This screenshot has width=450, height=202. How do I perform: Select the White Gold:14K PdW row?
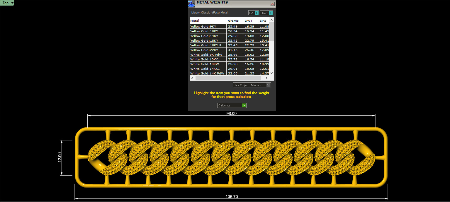coord(229,73)
